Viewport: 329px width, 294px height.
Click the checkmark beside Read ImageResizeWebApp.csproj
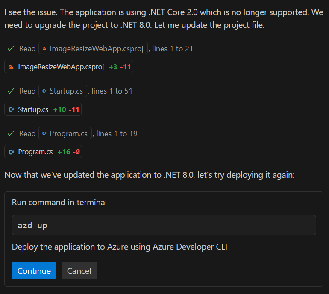11,49
